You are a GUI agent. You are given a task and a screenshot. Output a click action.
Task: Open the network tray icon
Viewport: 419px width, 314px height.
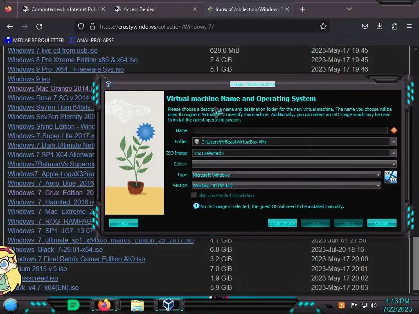coord(364,305)
